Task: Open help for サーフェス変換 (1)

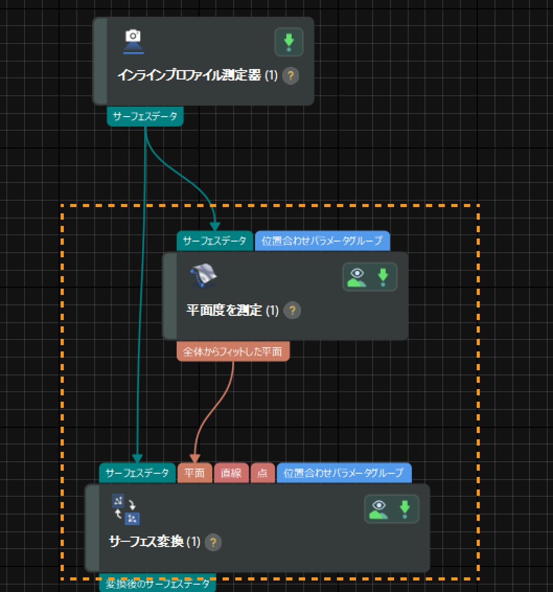Action: coord(213,542)
